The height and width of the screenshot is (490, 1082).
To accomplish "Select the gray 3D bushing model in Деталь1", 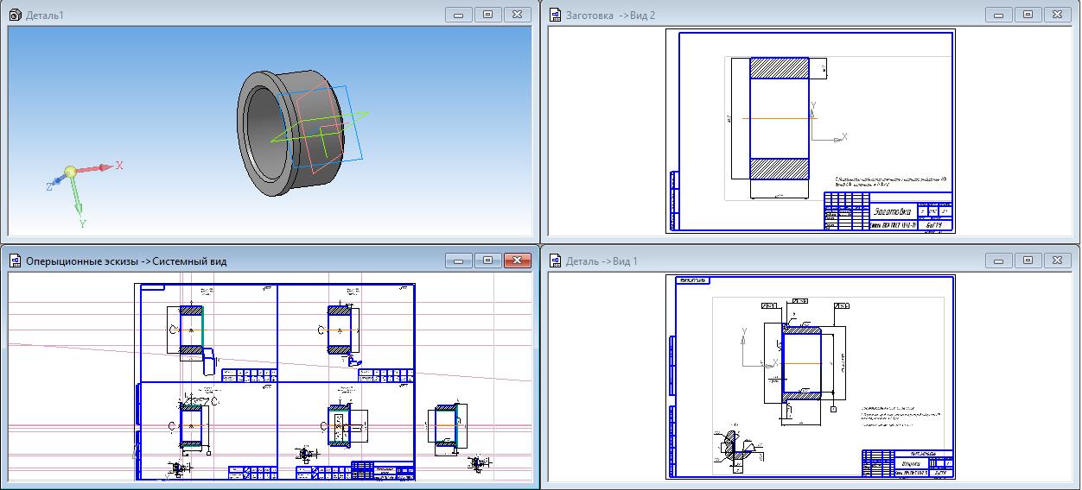I will tap(290, 134).
